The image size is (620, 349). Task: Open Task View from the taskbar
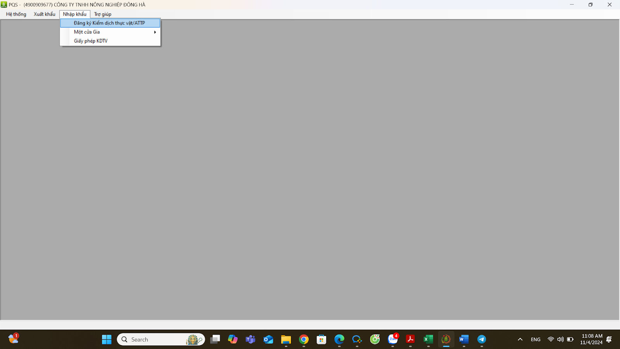(x=215, y=339)
